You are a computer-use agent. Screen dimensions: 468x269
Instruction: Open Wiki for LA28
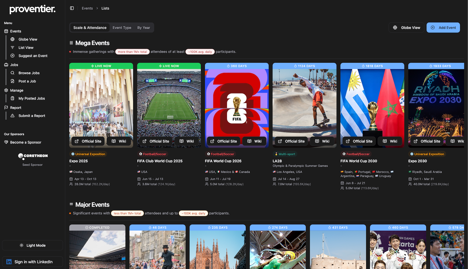click(x=322, y=141)
